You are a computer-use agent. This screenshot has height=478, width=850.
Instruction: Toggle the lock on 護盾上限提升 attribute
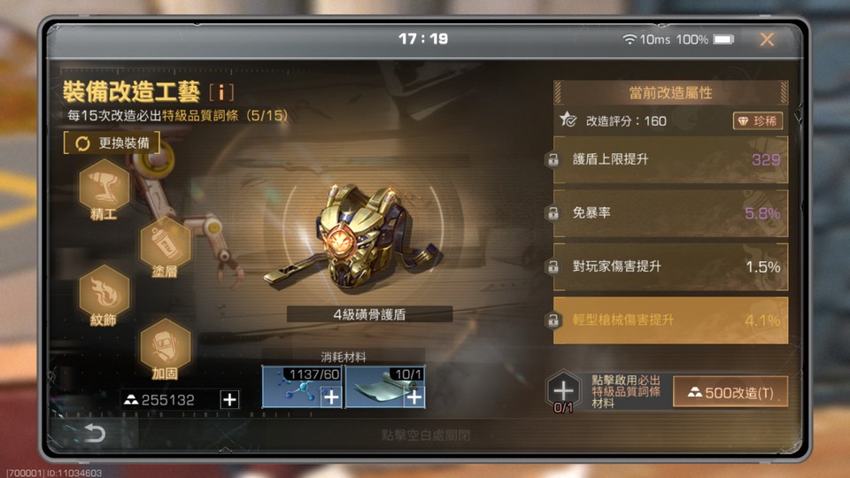552,160
